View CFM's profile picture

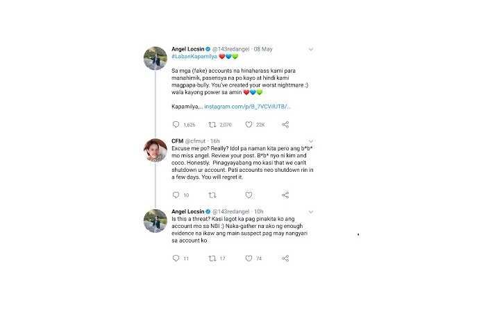[155, 150]
